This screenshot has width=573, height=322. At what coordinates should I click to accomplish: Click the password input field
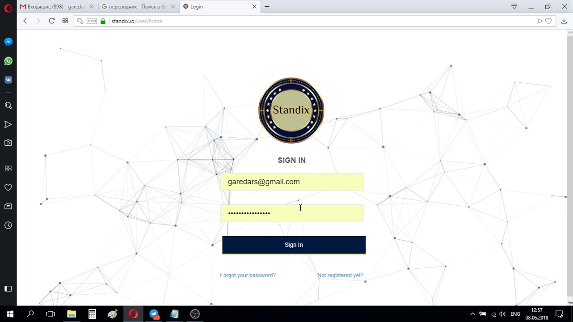[292, 213]
